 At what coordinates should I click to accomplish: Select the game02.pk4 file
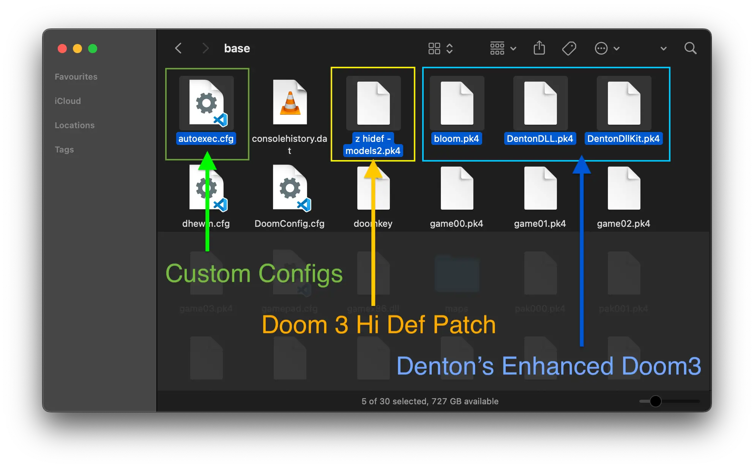pyautogui.click(x=624, y=188)
